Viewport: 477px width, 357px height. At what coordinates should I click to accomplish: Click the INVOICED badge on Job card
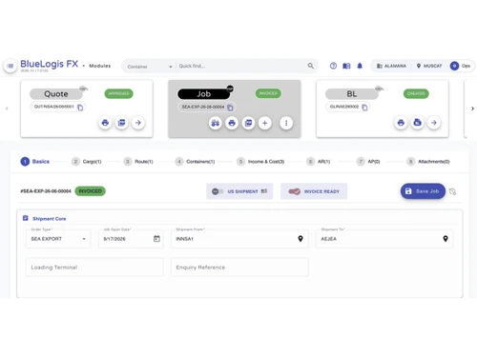(x=268, y=93)
